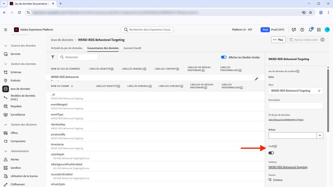333x187 pixels.
Task: Open Sandbox in the sidebar
Action: (x=16, y=167)
